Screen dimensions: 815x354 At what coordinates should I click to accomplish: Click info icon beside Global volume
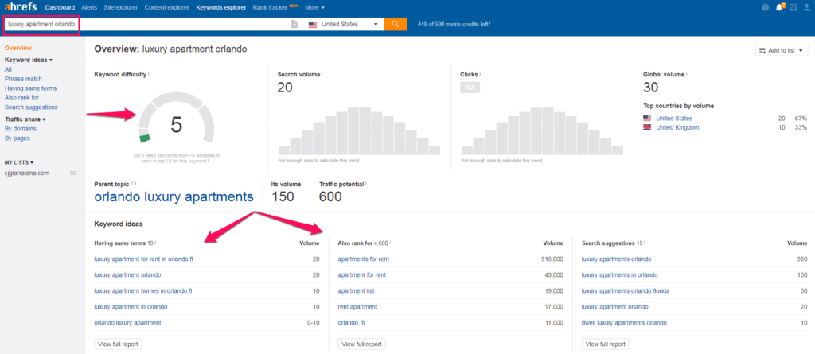click(x=687, y=74)
